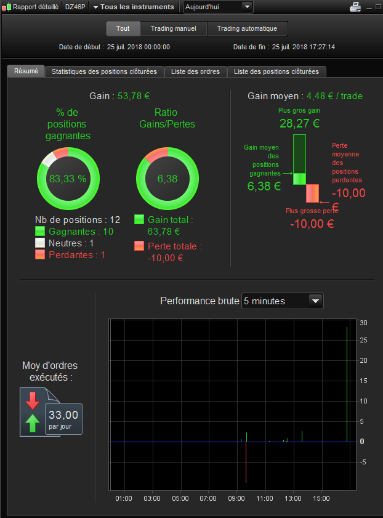Viewport: 383px width, 518px height.
Task: Select the Résumé tab
Action: pyautogui.click(x=26, y=71)
